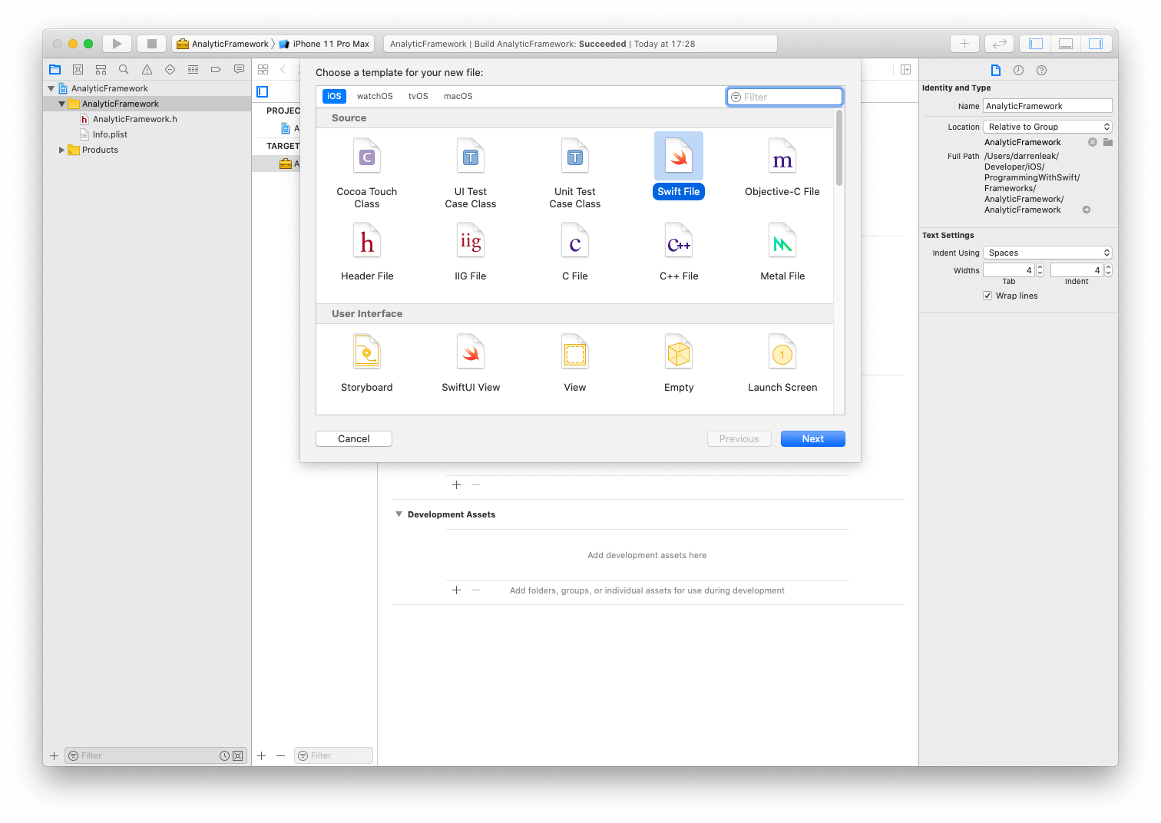Toggle the right inspector panel visibility
1161x823 pixels.
point(1096,44)
